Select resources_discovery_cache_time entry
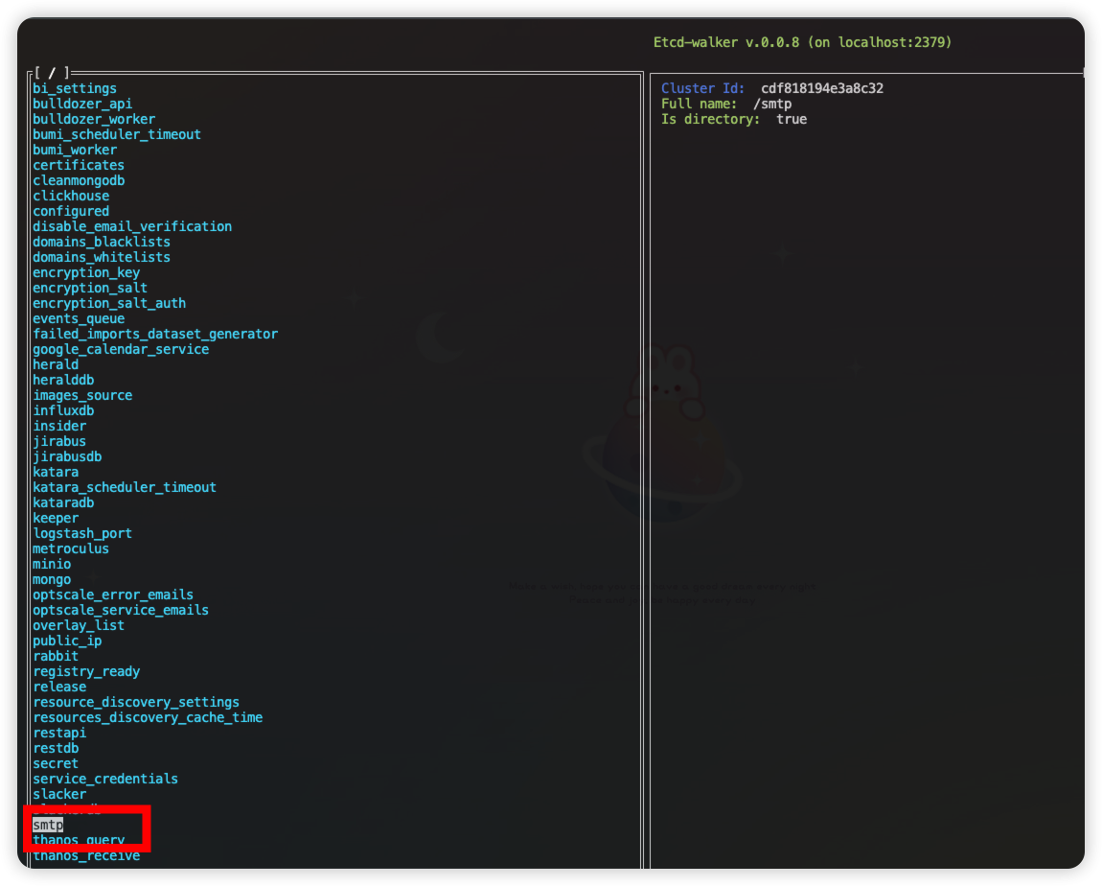Image resolution: width=1102 pixels, height=886 pixels. click(x=148, y=718)
